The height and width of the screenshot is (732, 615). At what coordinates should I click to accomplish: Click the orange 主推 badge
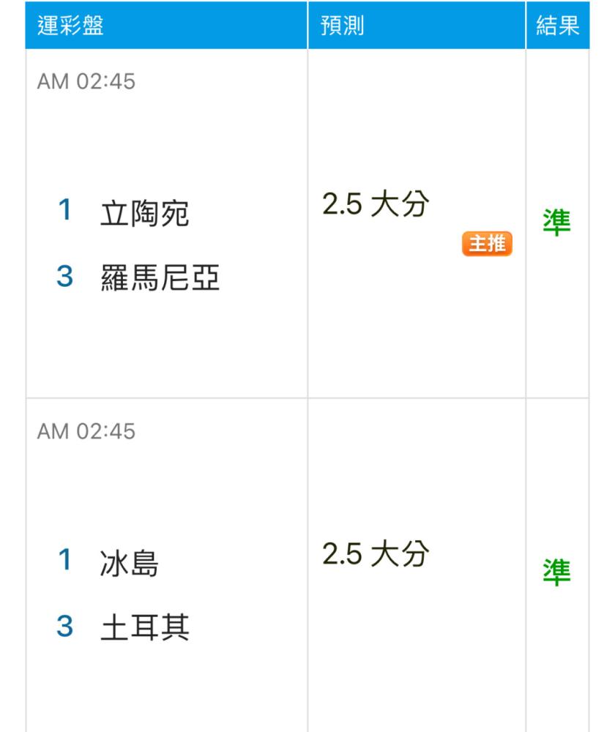coord(487,243)
